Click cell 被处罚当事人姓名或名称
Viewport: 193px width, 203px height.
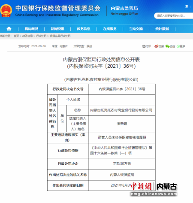coord(52,113)
